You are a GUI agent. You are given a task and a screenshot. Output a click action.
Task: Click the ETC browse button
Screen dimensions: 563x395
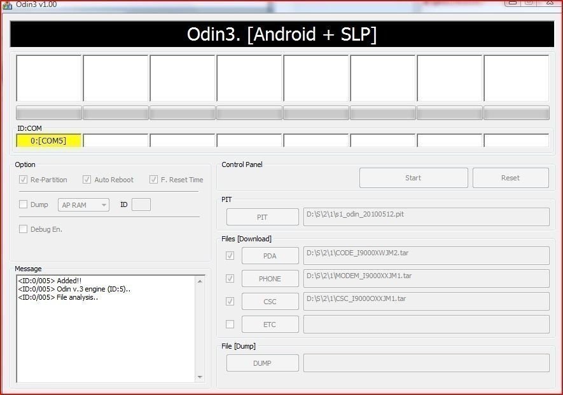tap(270, 325)
